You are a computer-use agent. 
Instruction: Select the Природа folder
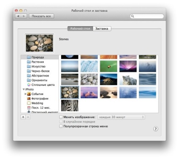(40, 57)
